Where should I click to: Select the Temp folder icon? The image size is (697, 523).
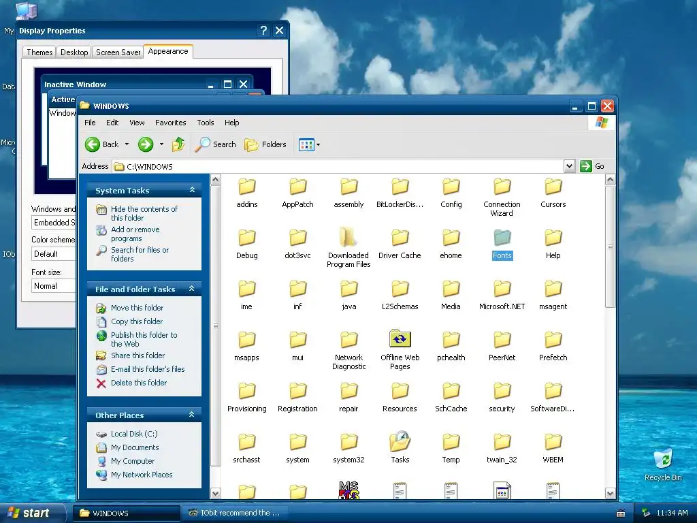pos(451,442)
